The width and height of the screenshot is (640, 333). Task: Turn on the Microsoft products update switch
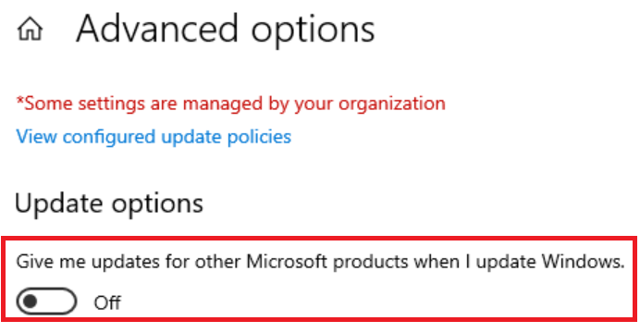coord(46,302)
